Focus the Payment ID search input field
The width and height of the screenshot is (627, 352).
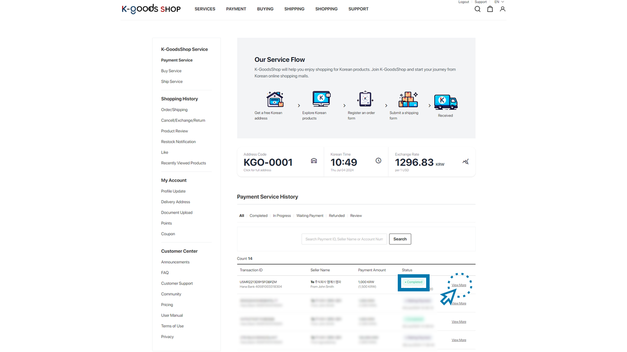pos(344,239)
